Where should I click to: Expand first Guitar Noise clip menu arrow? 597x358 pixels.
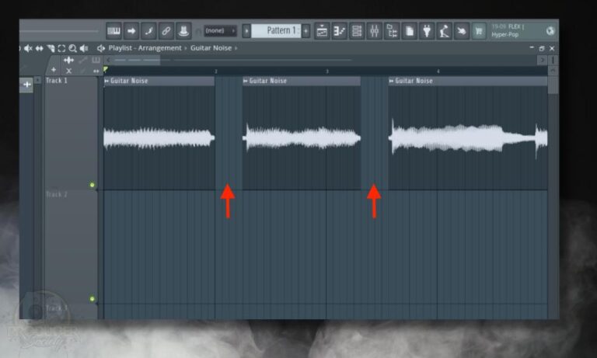point(106,81)
